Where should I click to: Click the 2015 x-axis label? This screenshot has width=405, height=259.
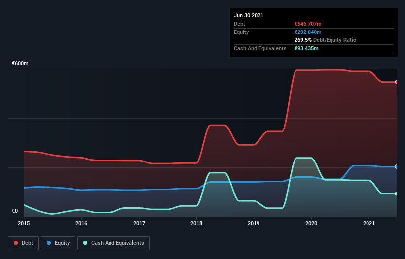[24, 223]
